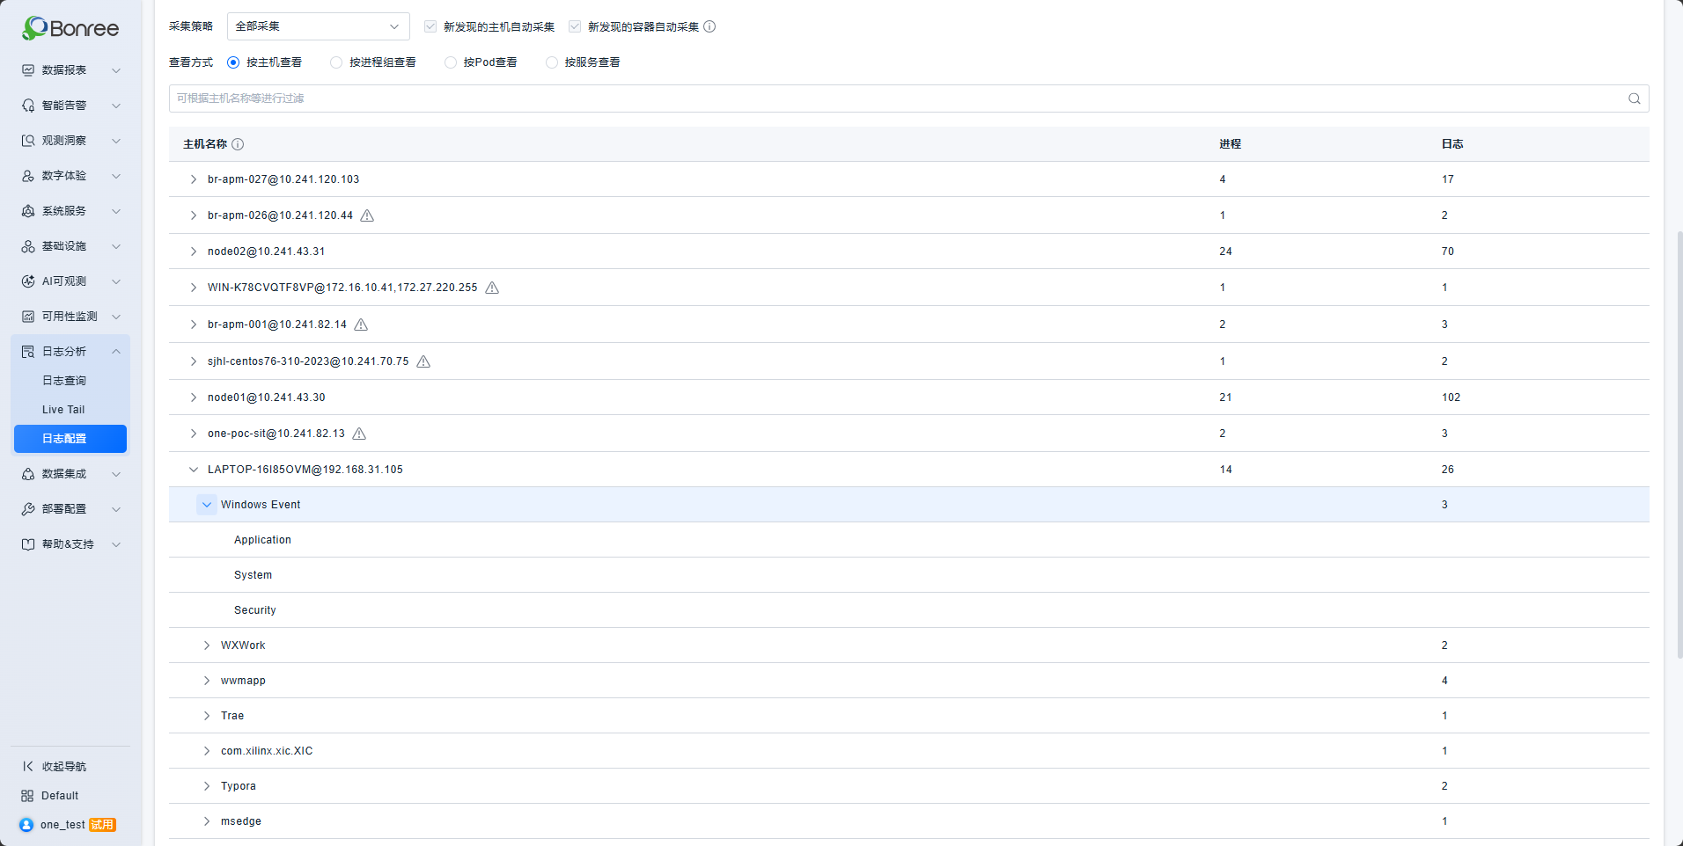The width and height of the screenshot is (1683, 846).
Task: Click warning icon on br-apm-026 row
Action: pyautogui.click(x=367, y=215)
